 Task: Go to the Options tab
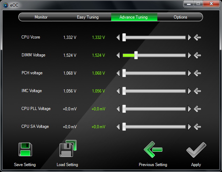point(180,17)
